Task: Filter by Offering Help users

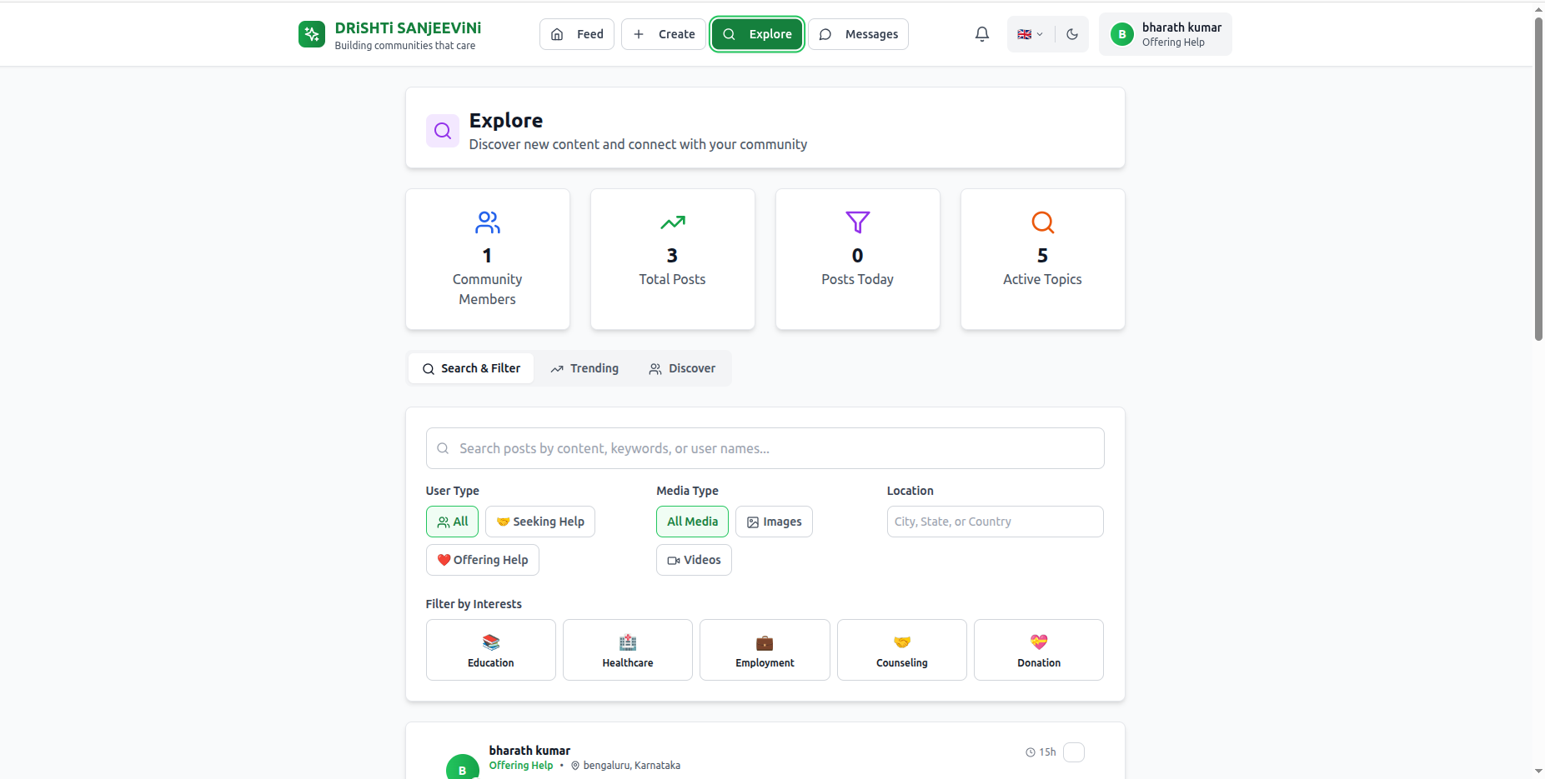Action: [483, 560]
